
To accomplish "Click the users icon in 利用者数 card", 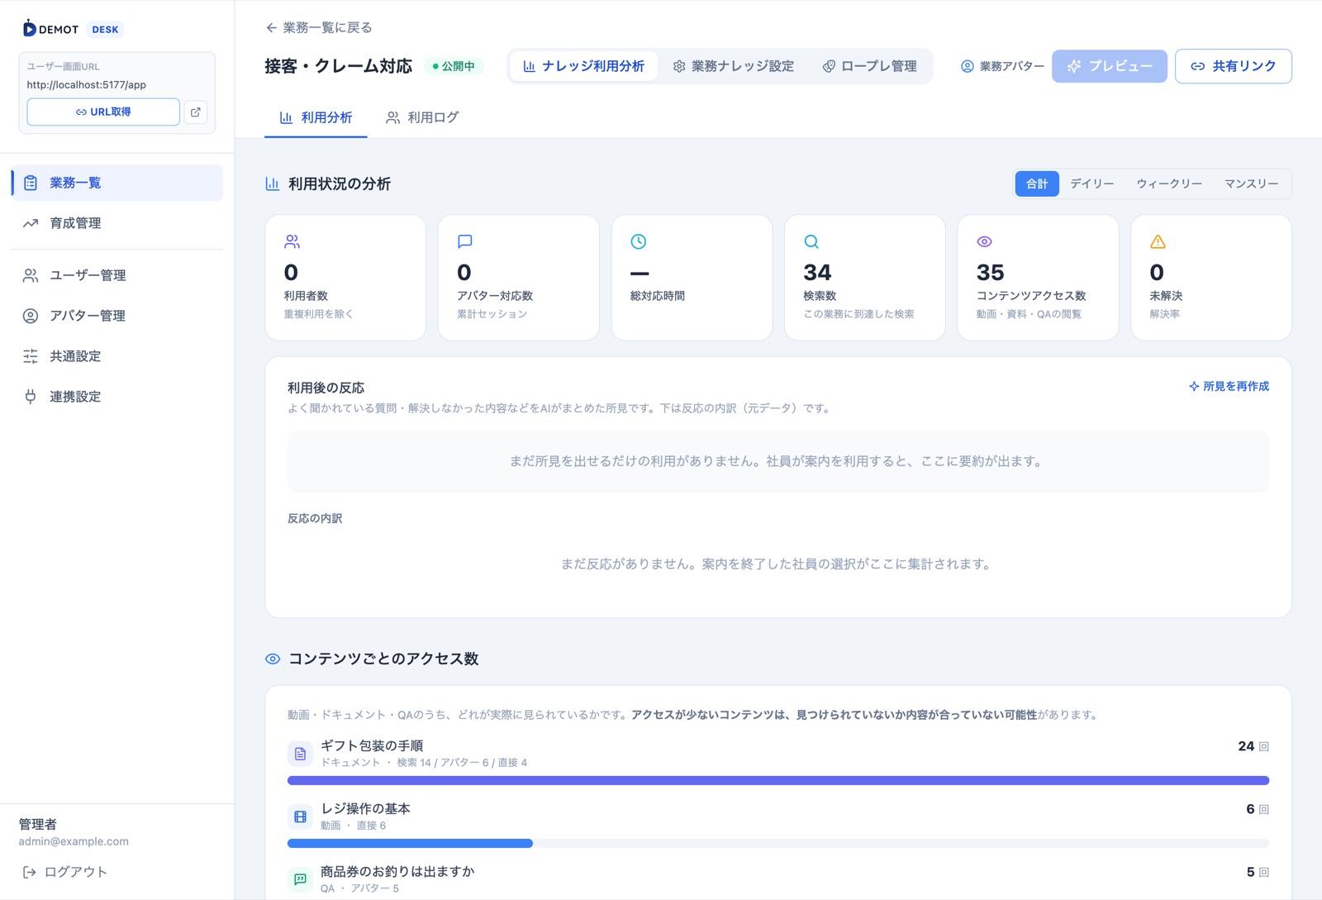I will tap(292, 242).
